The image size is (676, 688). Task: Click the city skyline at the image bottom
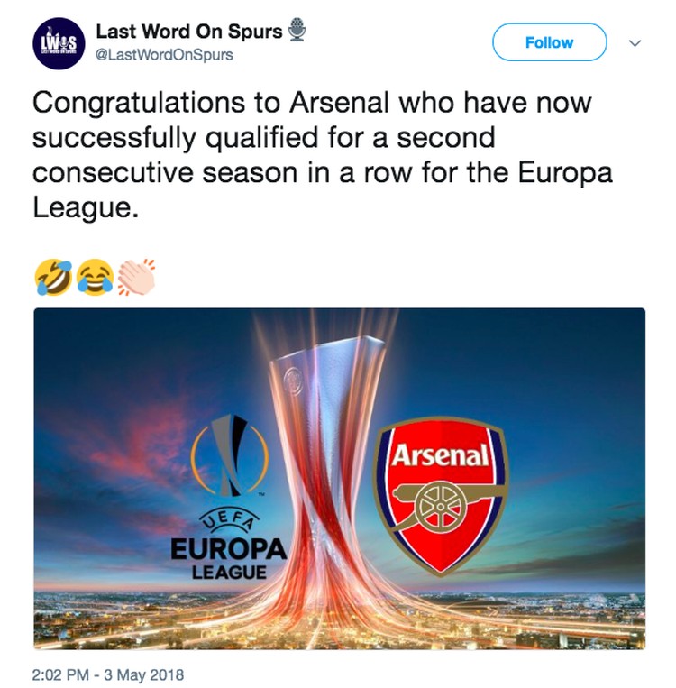click(339, 619)
